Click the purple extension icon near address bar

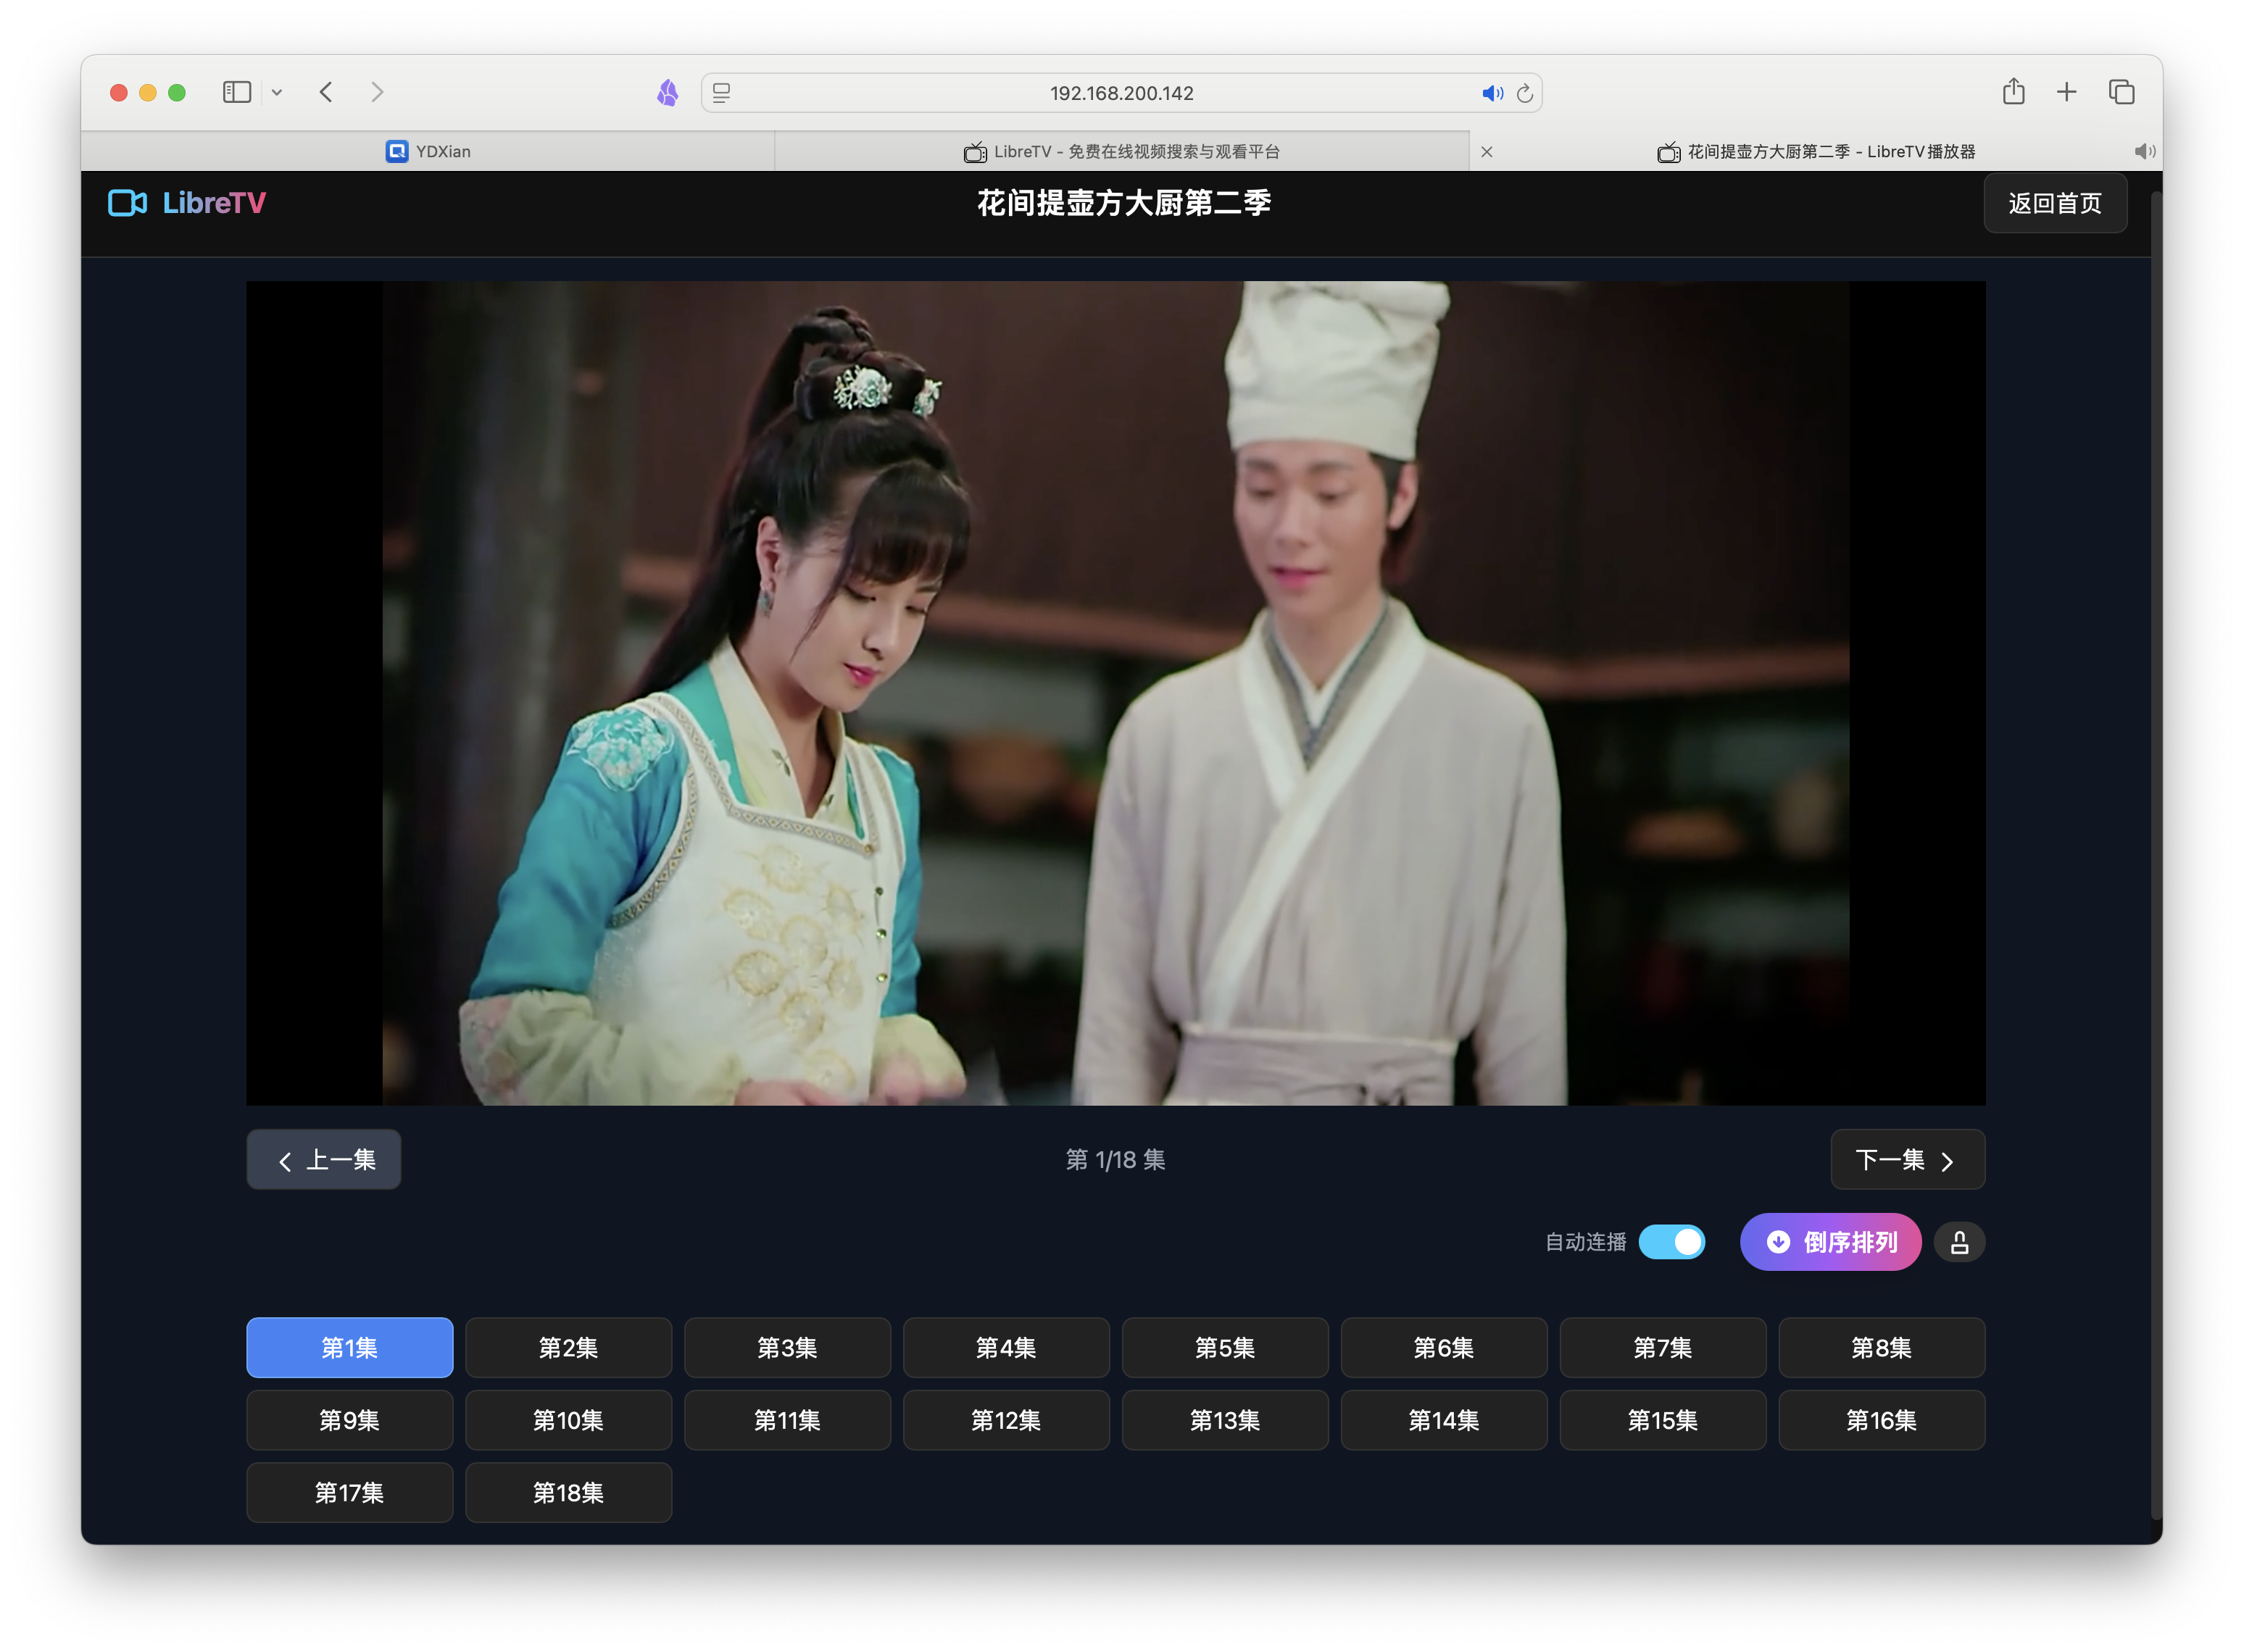668,93
